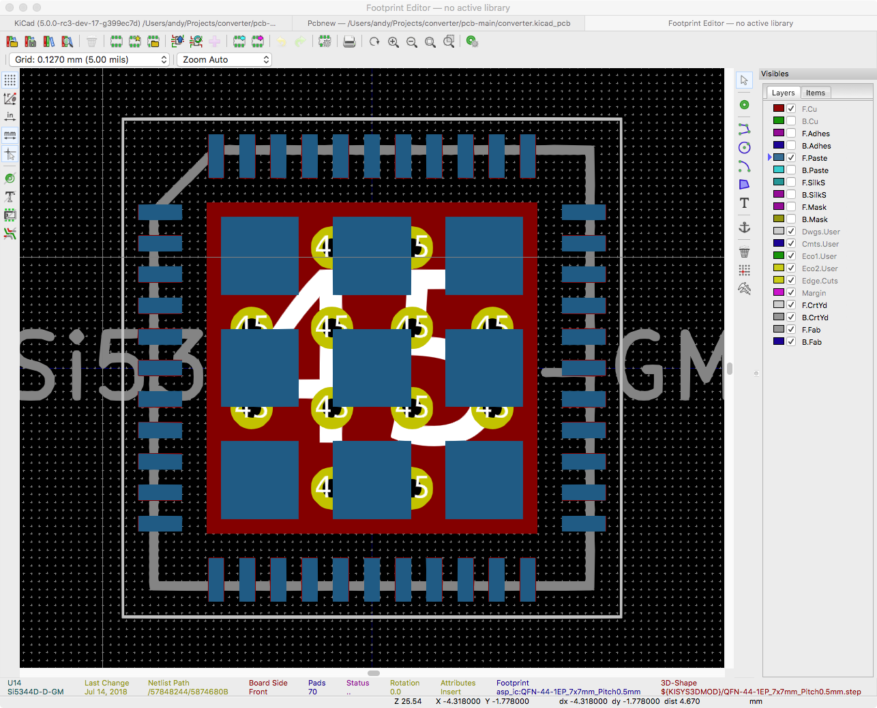This screenshot has width=877, height=708.
Task: Open the Grid size dropdown
Action: 89,60
